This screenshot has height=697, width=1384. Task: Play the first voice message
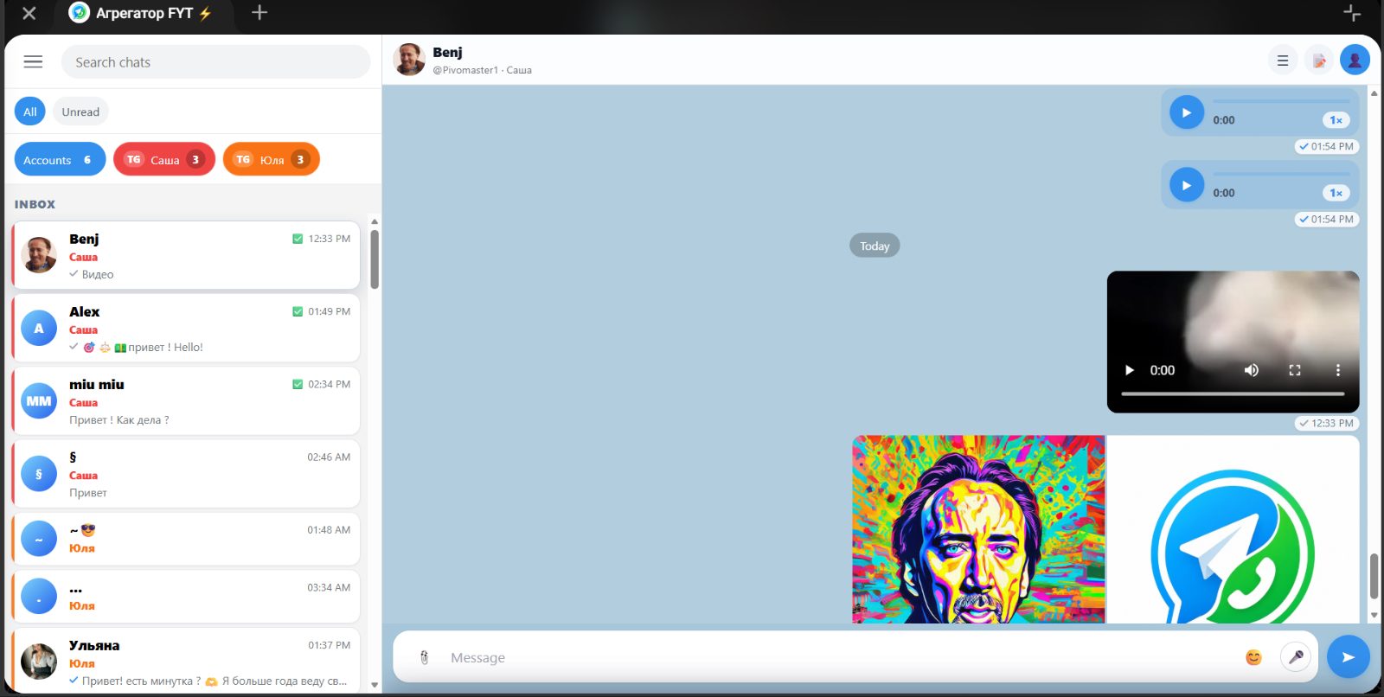1187,112
